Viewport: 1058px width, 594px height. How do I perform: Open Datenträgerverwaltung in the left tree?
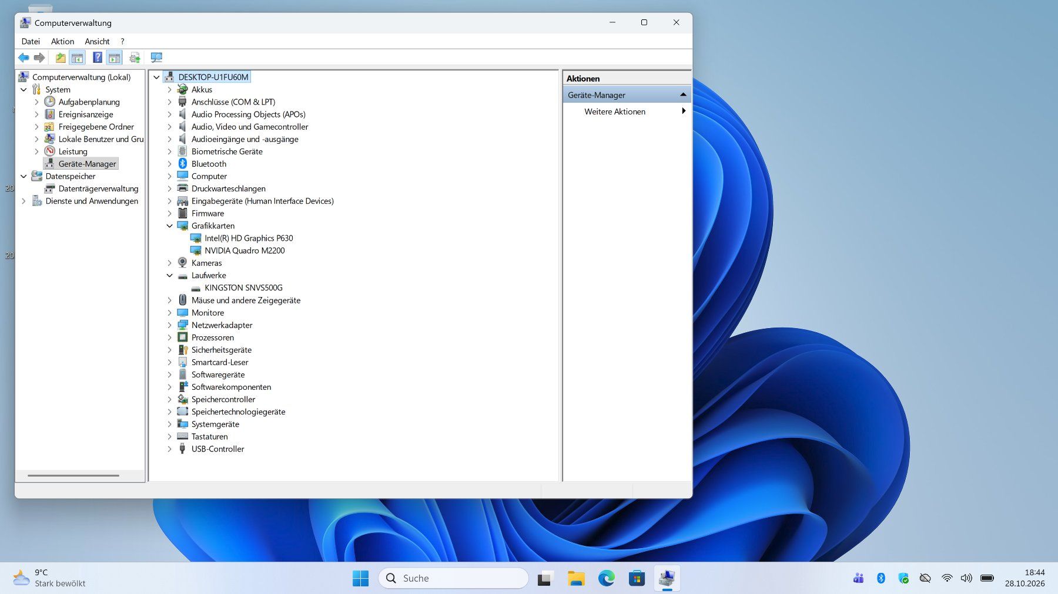point(98,188)
